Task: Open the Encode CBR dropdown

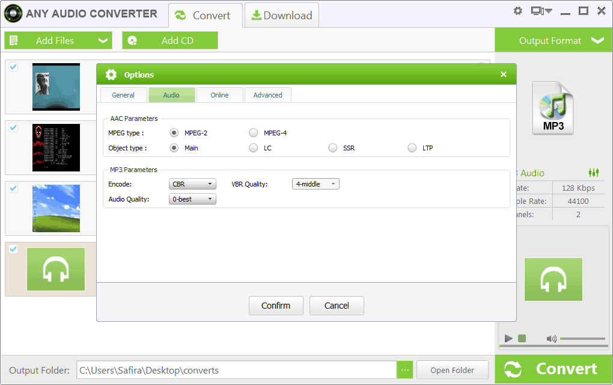Action: pos(192,184)
